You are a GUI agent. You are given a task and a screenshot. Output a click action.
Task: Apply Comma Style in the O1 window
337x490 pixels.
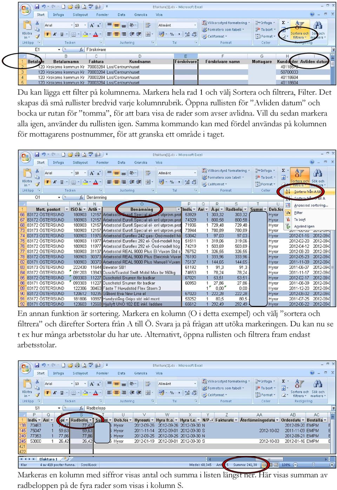(x=179, y=182)
